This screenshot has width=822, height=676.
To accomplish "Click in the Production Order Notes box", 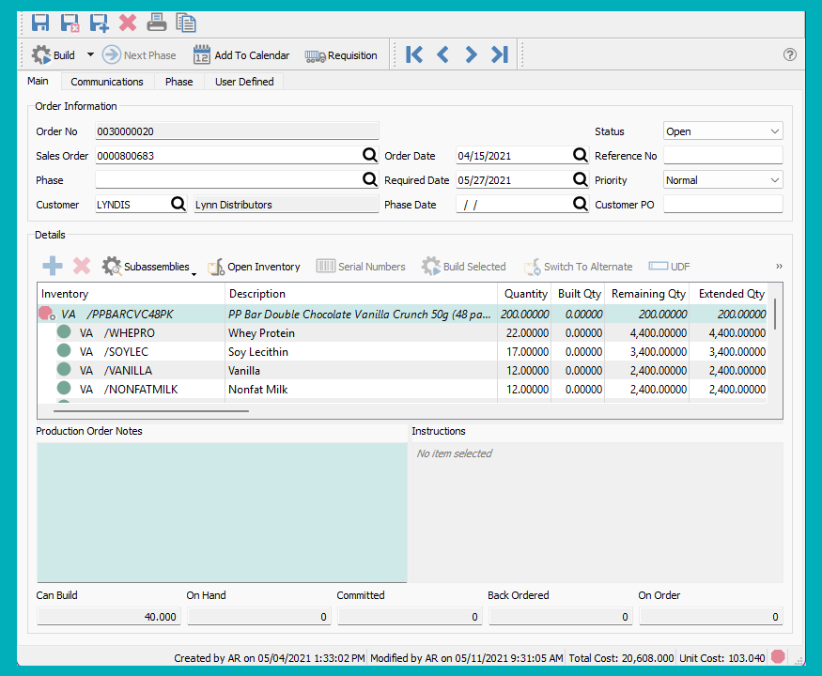I will pos(222,512).
